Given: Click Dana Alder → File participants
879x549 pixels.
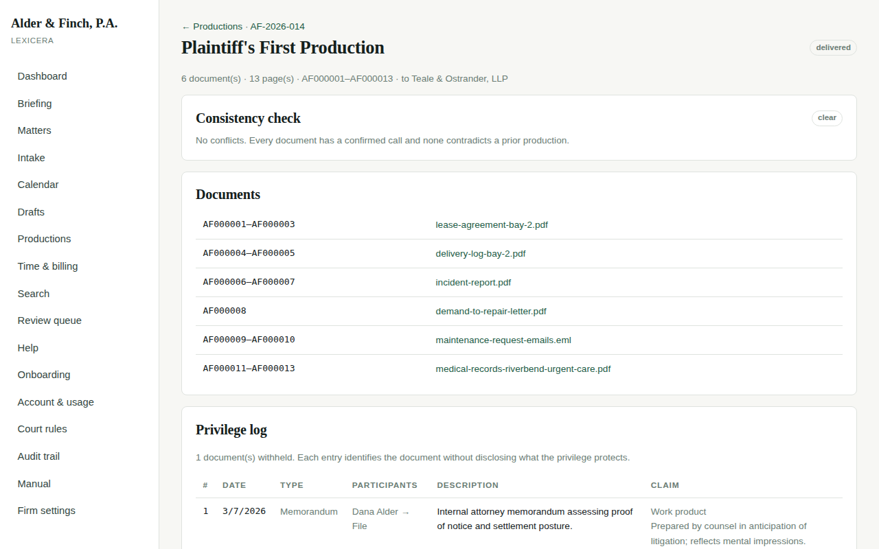Looking at the screenshot, I should (380, 519).
